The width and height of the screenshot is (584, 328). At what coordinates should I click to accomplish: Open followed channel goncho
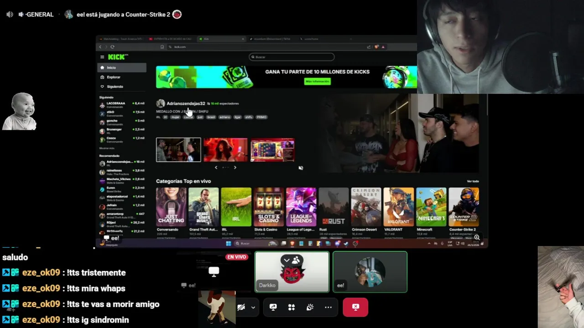click(x=122, y=122)
